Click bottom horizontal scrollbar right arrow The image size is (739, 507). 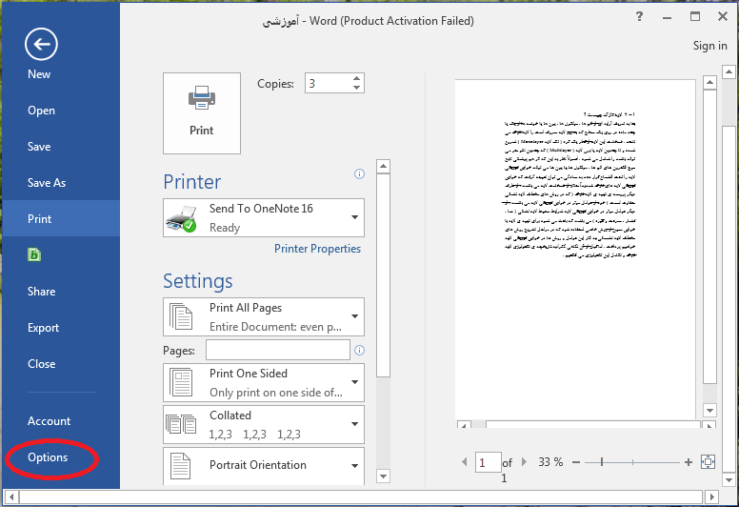(x=712, y=497)
